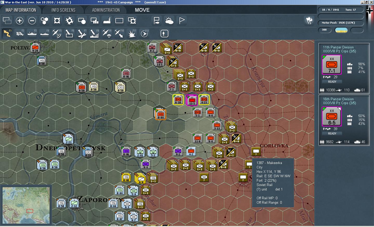Switch to the Info Screens tab
This screenshot has height=227, width=374.
click(63, 10)
